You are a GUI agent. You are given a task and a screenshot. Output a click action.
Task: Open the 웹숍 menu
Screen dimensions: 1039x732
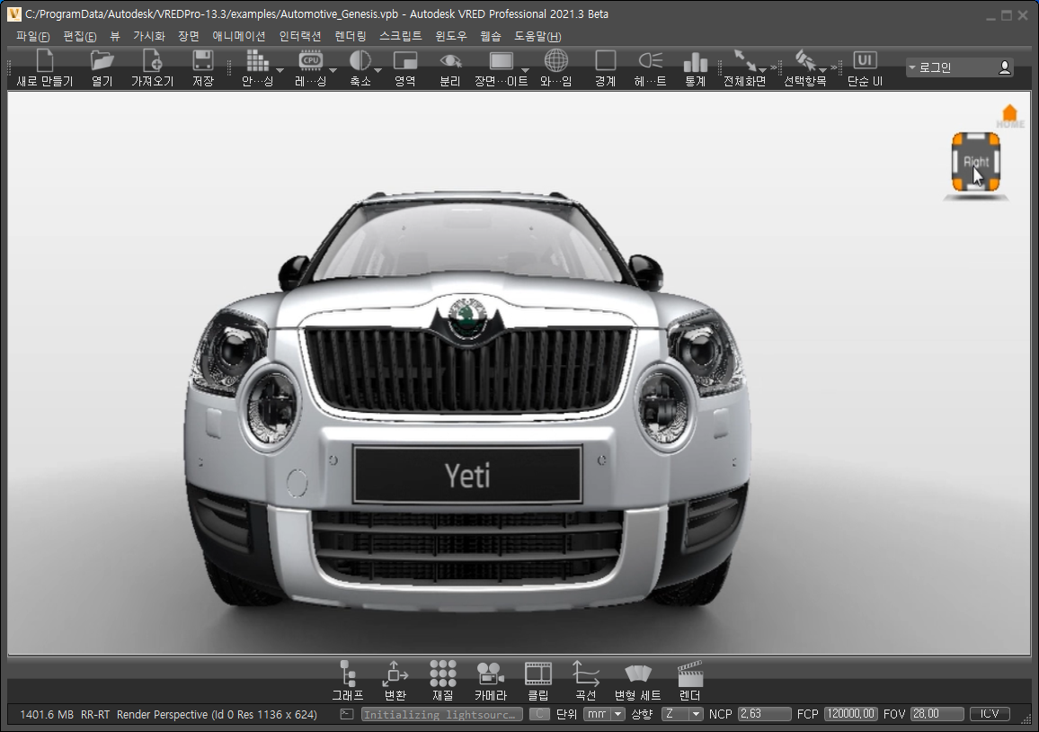click(491, 37)
